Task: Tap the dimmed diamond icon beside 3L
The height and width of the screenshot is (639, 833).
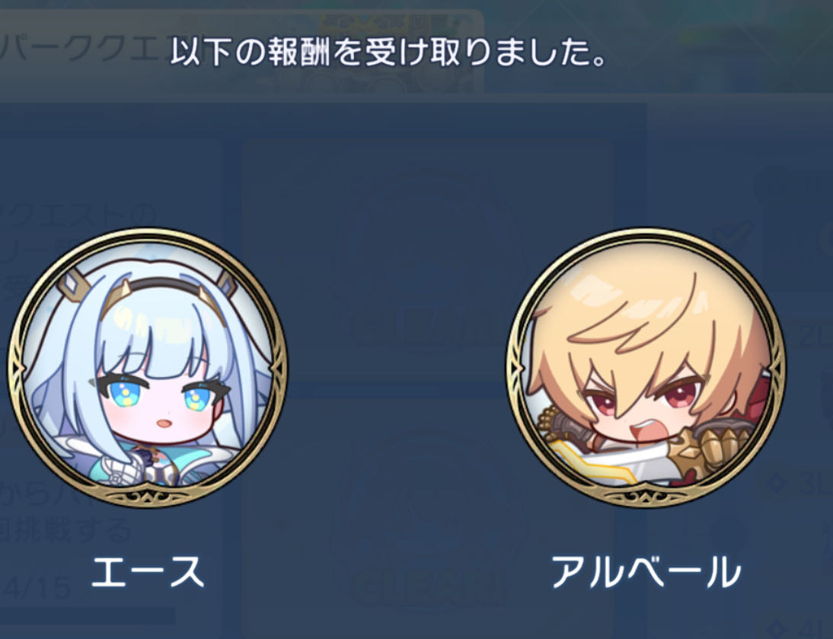Action: pyautogui.click(x=777, y=484)
